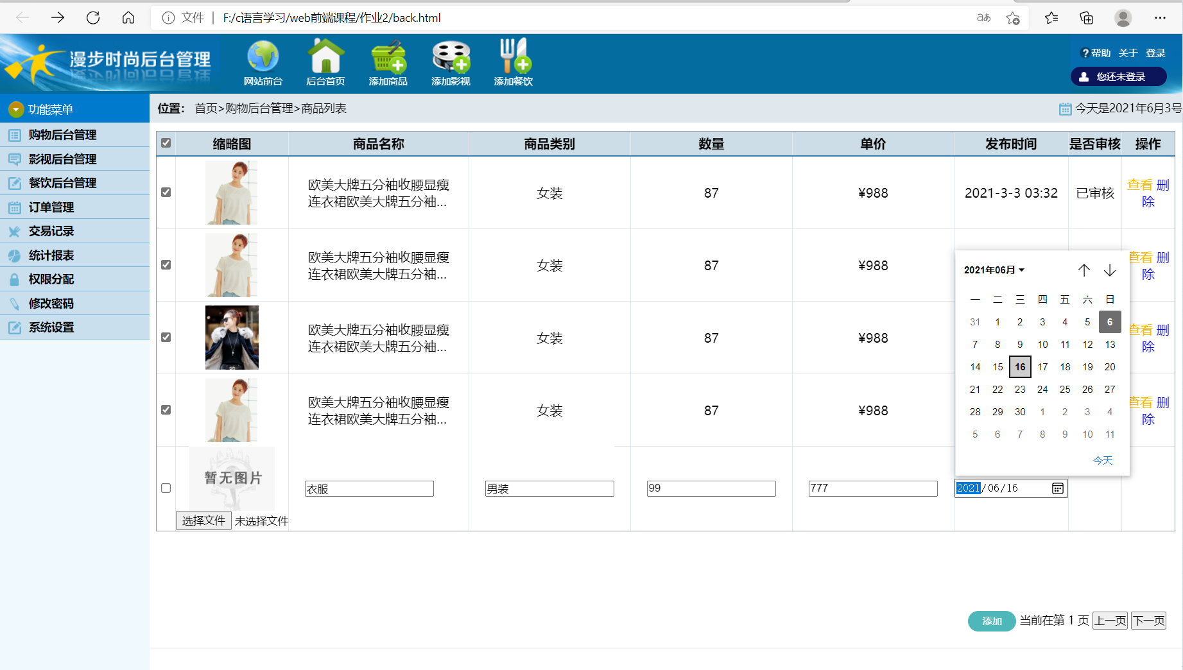1183x670 pixels.
Task: Open the 2021年06月 month dropdown in the calendar
Action: click(x=994, y=270)
